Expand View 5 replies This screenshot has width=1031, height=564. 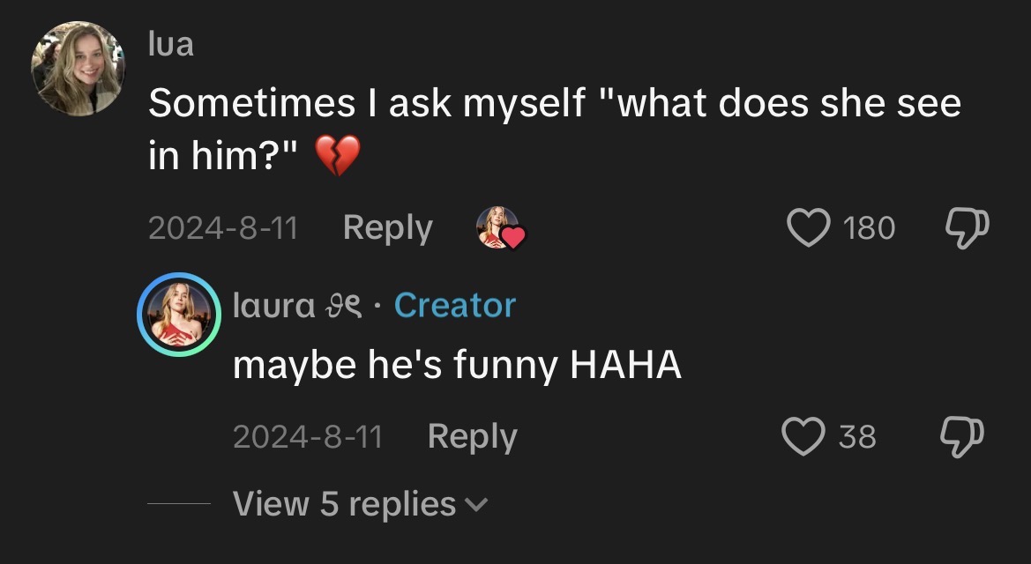click(x=344, y=504)
